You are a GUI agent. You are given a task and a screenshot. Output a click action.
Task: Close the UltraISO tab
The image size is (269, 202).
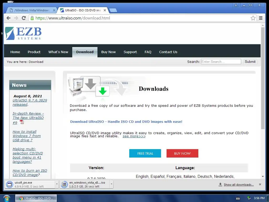coord(105,10)
